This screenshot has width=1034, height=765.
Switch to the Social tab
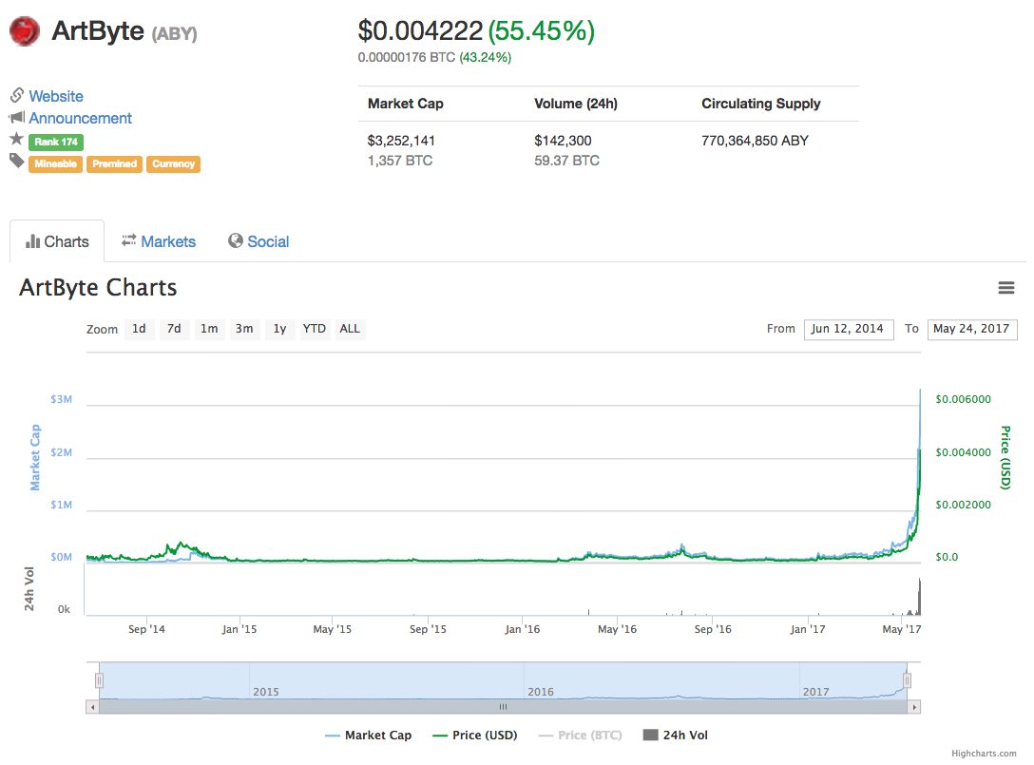point(258,241)
